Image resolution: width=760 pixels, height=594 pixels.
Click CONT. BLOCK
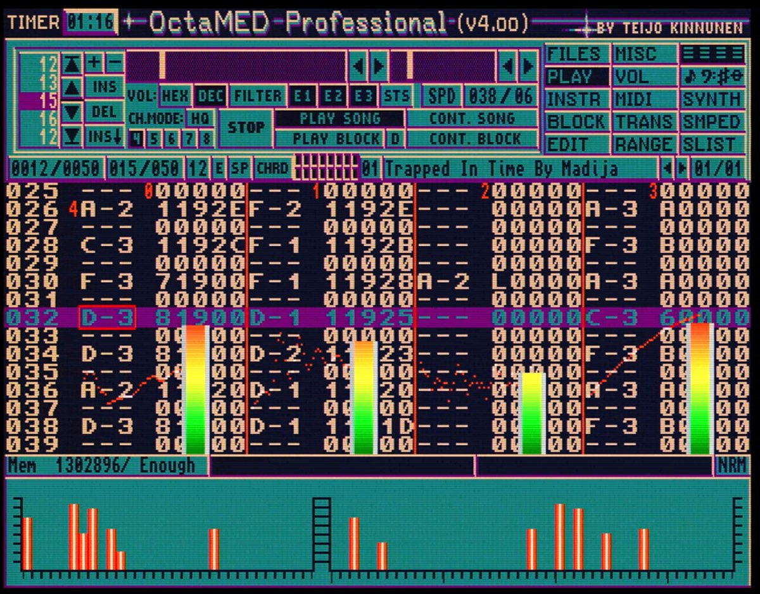[472, 139]
